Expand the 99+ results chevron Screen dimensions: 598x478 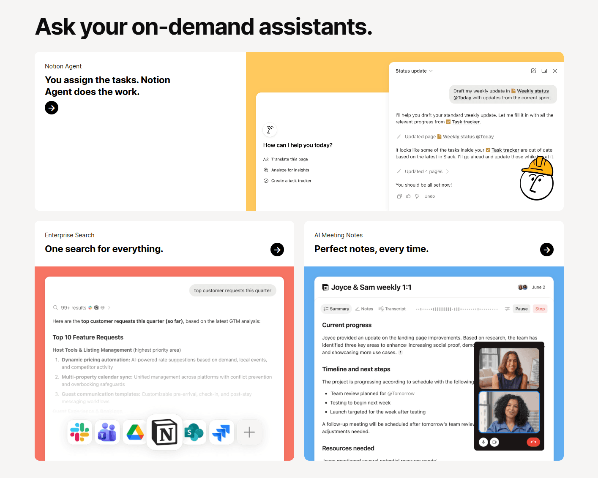[x=109, y=307]
